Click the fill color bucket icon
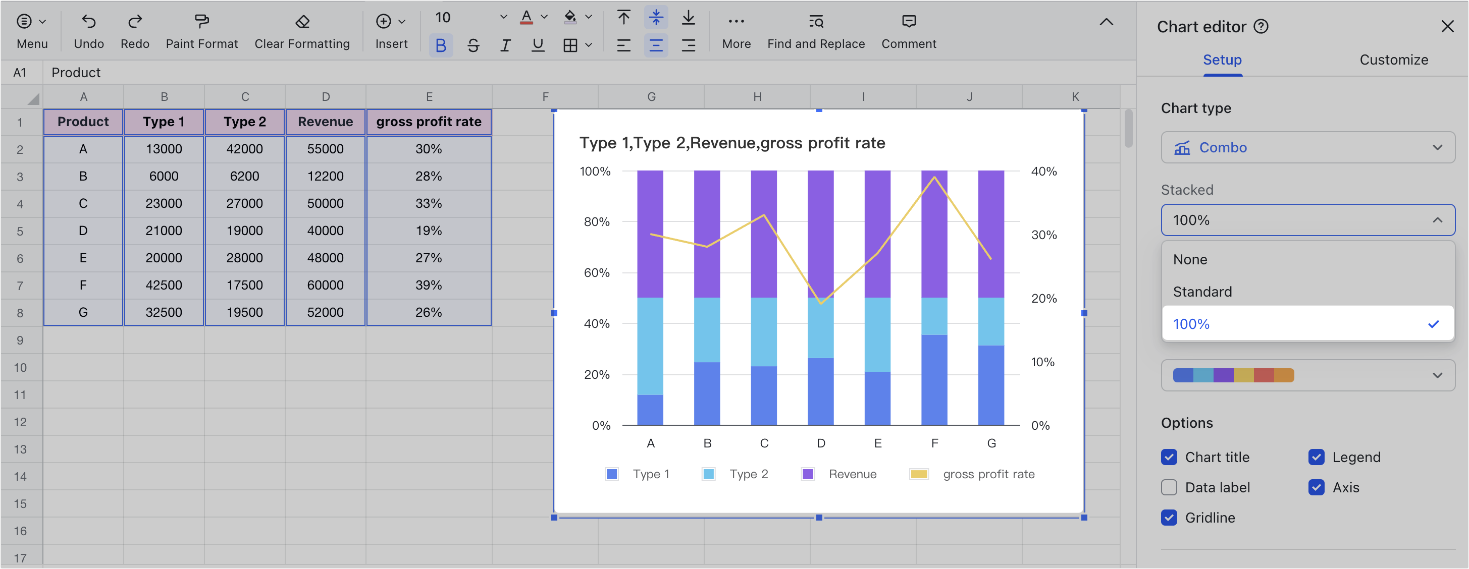 570,18
